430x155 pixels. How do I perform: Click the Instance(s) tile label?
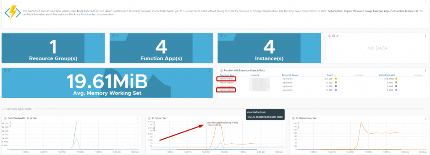pyautogui.click(x=269, y=58)
